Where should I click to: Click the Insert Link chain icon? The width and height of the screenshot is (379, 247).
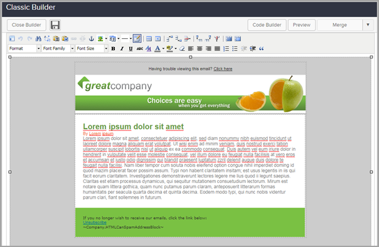[x=73, y=39]
